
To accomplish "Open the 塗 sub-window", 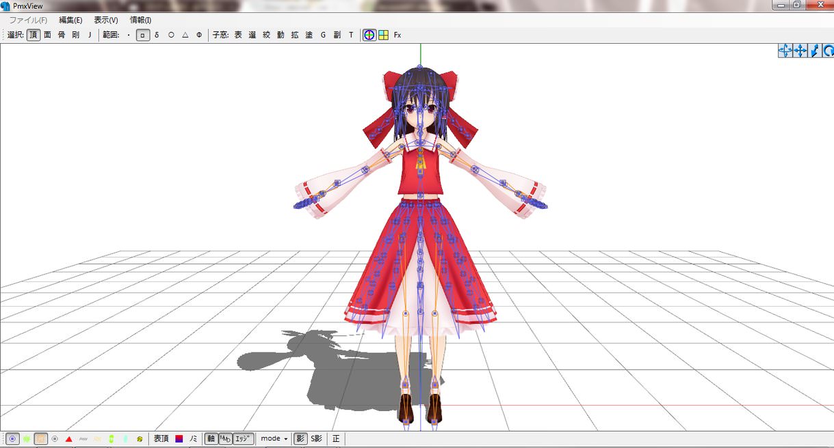I will (309, 35).
